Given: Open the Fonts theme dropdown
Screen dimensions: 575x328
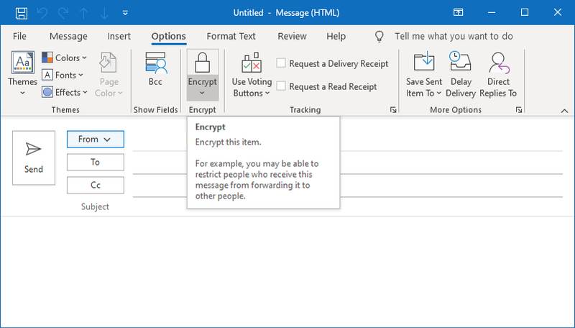Looking at the screenshot, I should (x=63, y=75).
